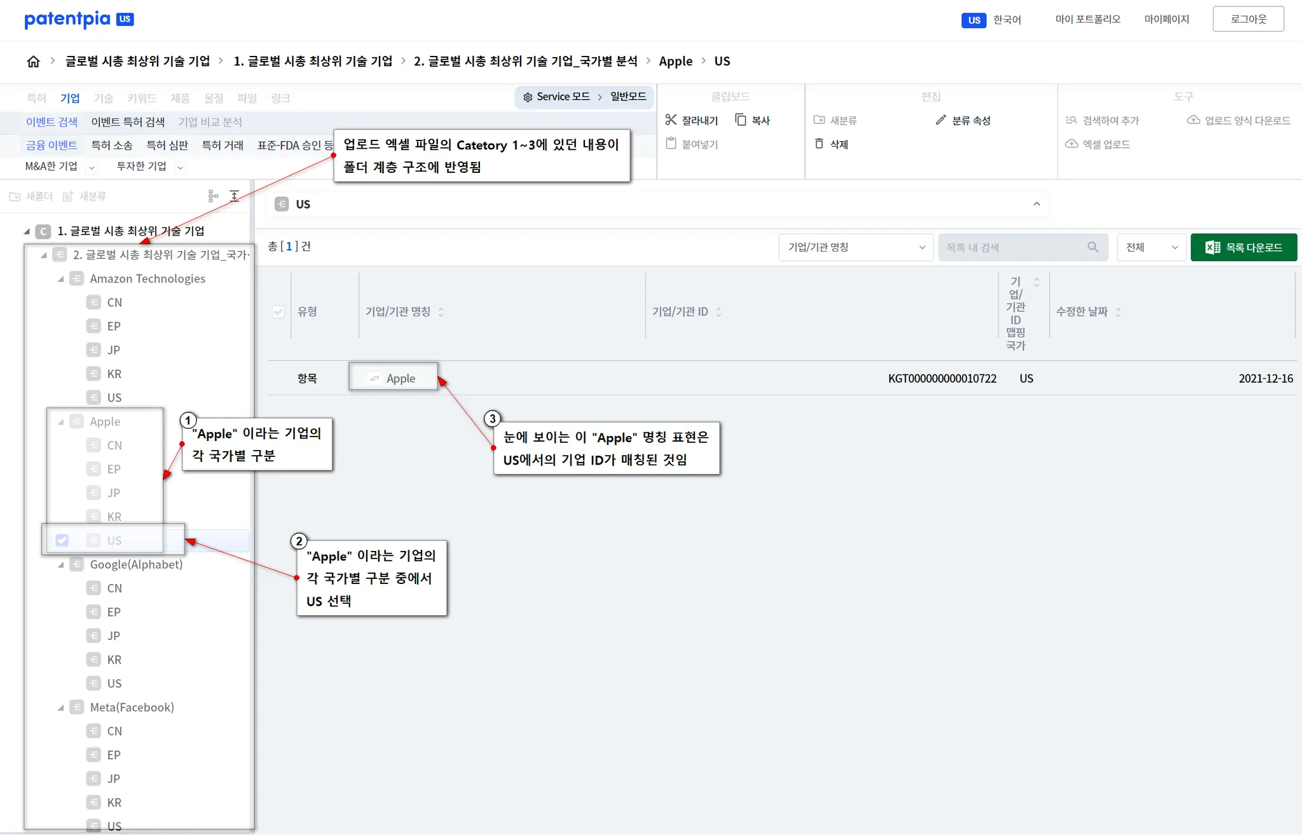Open the 기업/기관 명칭 search field dropdown

pyautogui.click(x=855, y=247)
